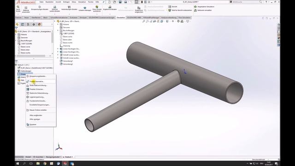295x166 pixels.
Task: Click the Print icon in title toolbar
Action: (125, 2)
